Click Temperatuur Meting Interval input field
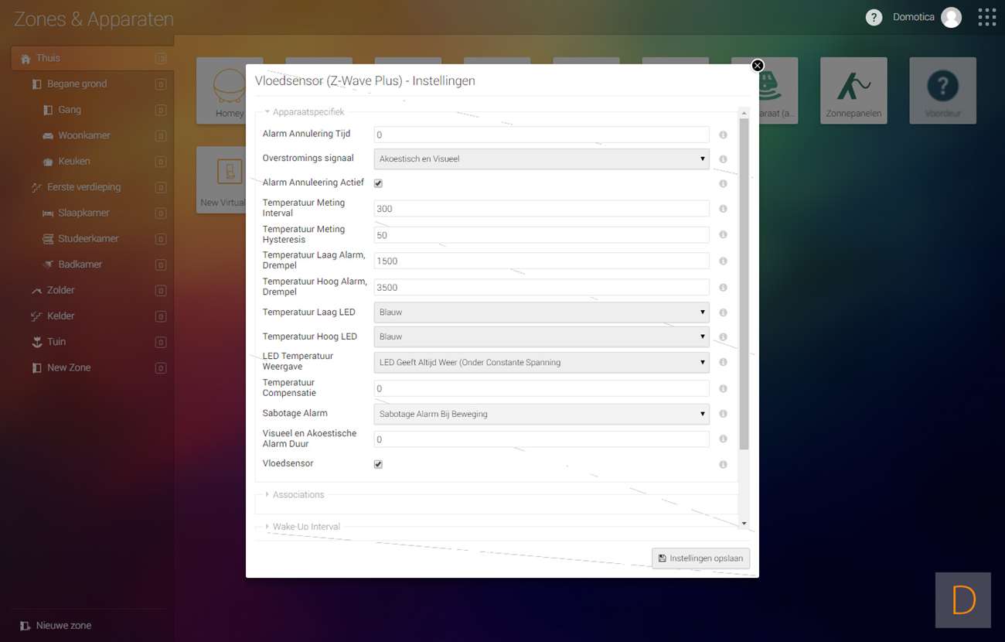Viewport: 1005px width, 642px height. pos(541,209)
